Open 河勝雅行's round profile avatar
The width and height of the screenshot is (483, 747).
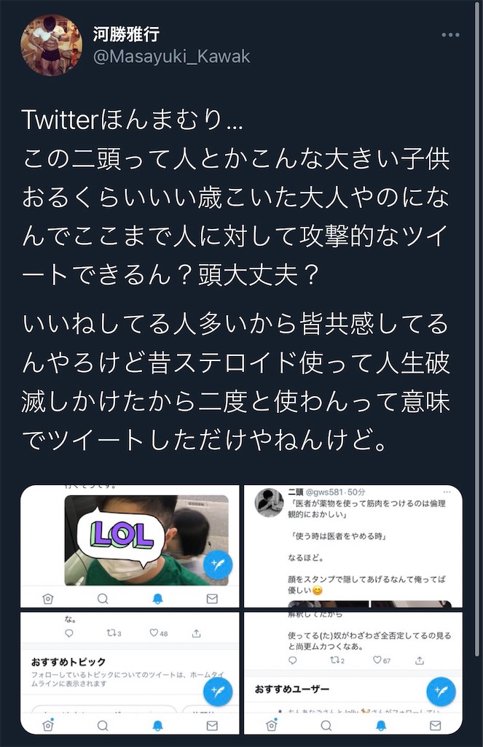coord(52,45)
